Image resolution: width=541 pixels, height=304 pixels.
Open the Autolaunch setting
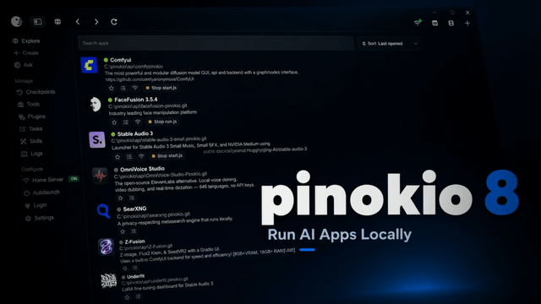tap(41, 193)
